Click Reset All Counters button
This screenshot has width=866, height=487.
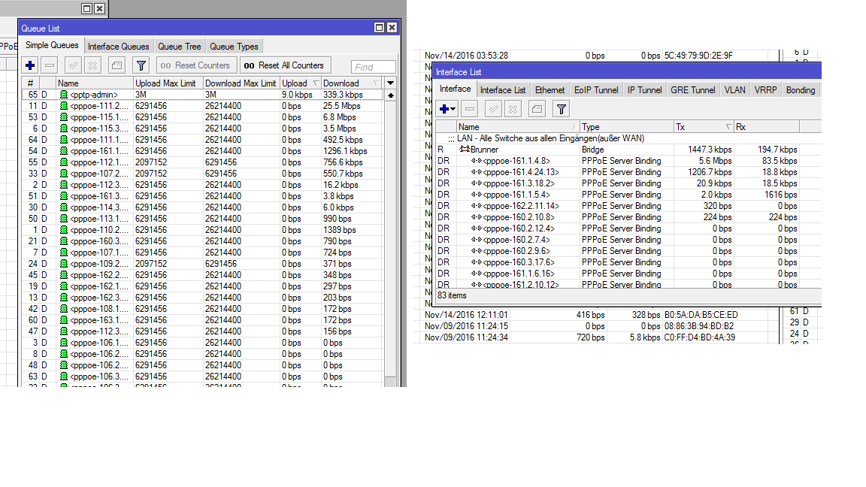click(286, 65)
